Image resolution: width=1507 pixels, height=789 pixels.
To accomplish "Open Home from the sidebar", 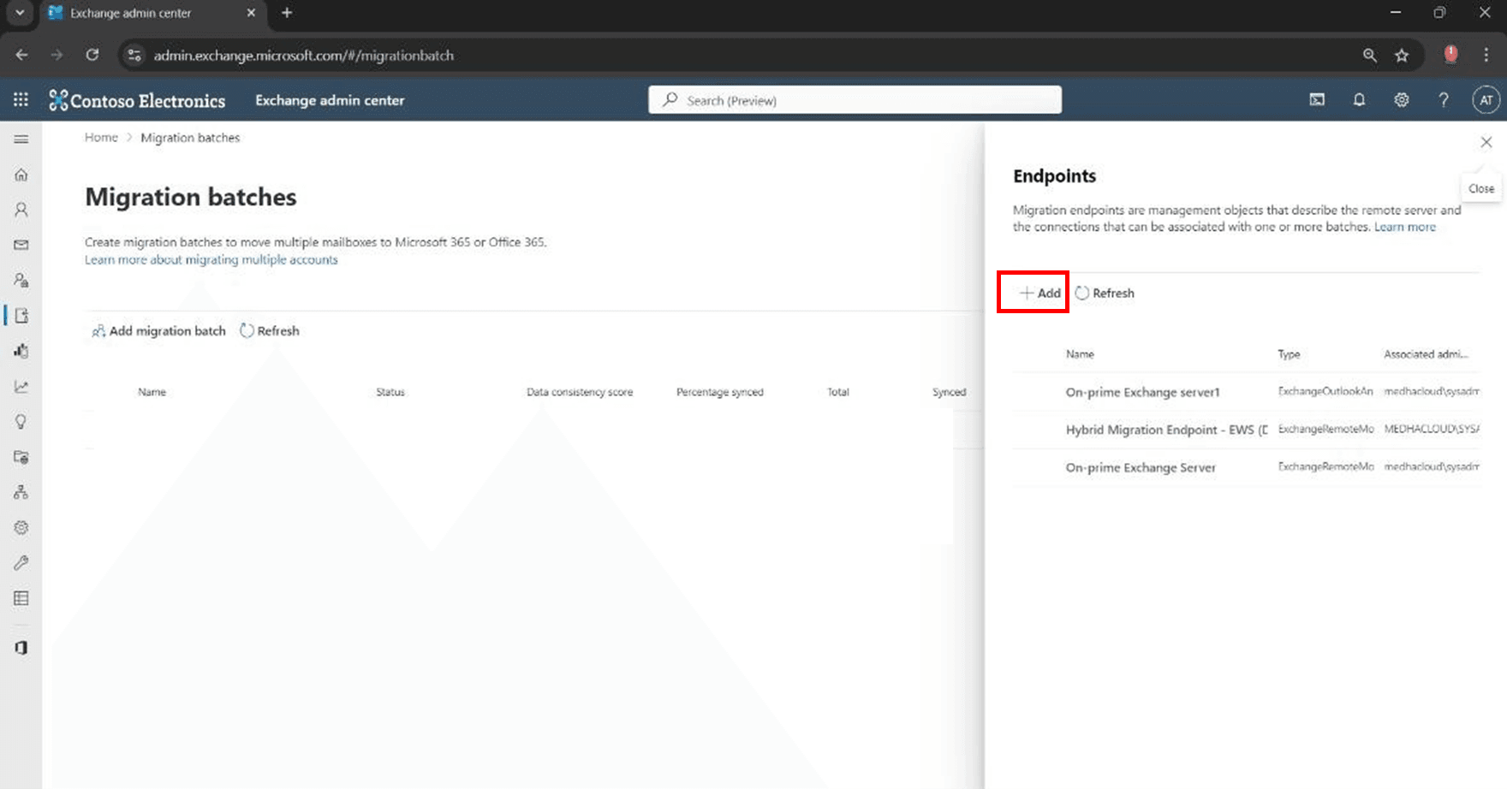I will [x=21, y=175].
